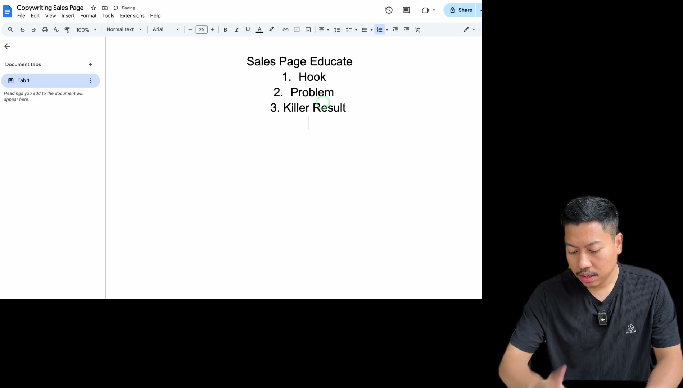Open the File menu
The height and width of the screenshot is (388, 683).
point(21,16)
